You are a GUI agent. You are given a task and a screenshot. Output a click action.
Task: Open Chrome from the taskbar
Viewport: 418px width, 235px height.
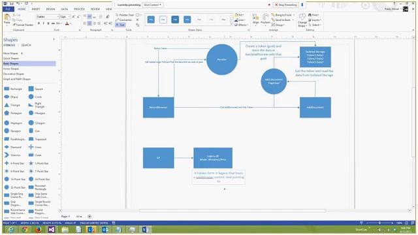pos(25,229)
